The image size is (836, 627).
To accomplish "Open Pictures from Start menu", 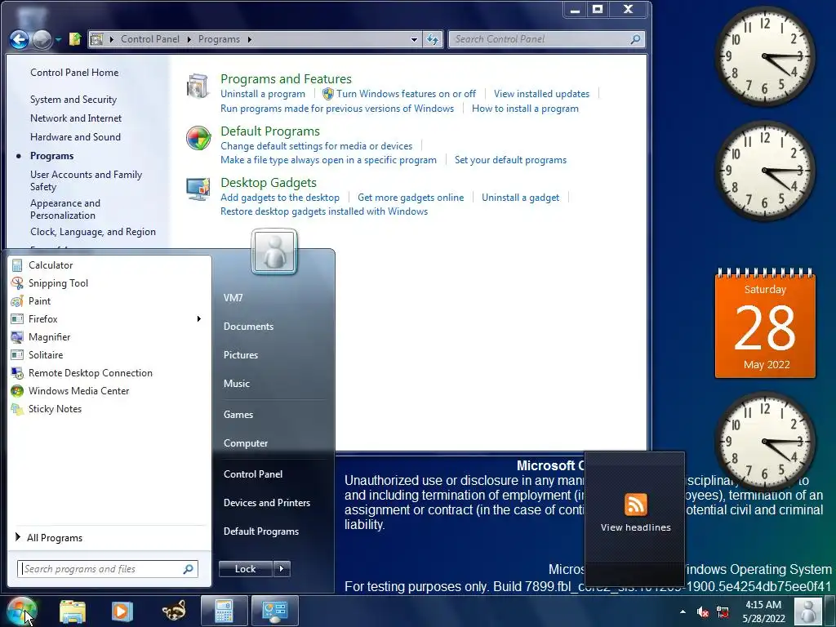I will [x=241, y=355].
